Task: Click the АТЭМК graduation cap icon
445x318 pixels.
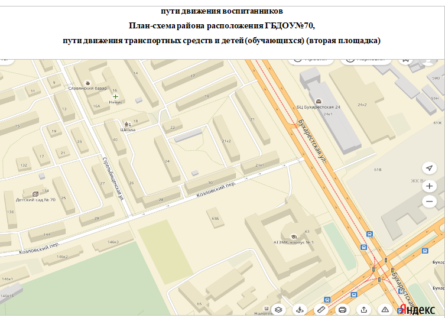Action: click(x=294, y=236)
